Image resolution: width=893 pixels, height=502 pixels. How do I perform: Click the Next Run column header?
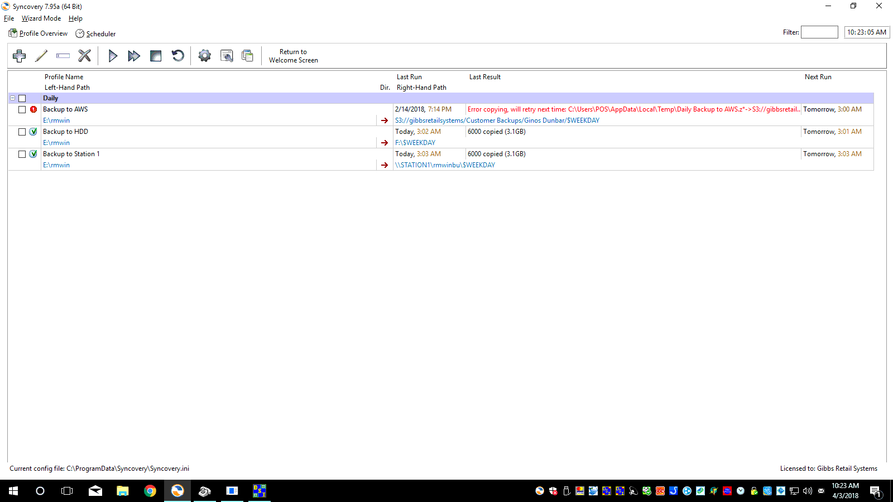(818, 77)
